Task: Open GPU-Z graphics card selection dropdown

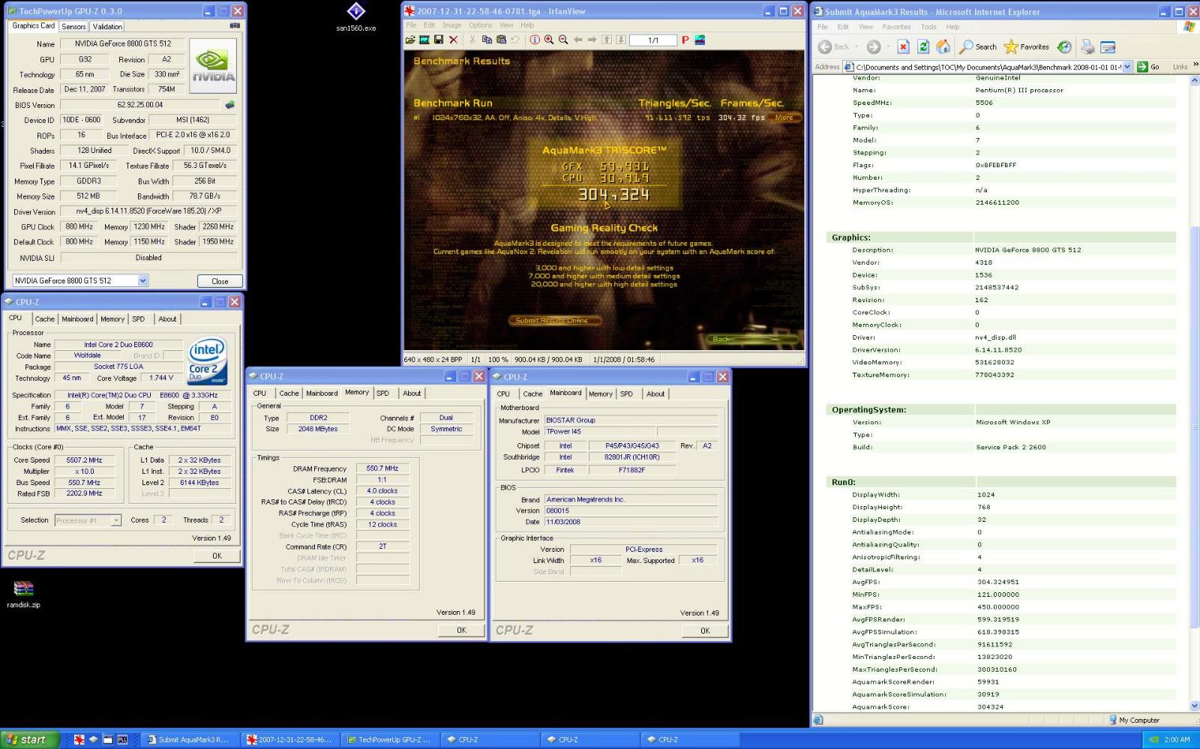Action: (x=142, y=280)
